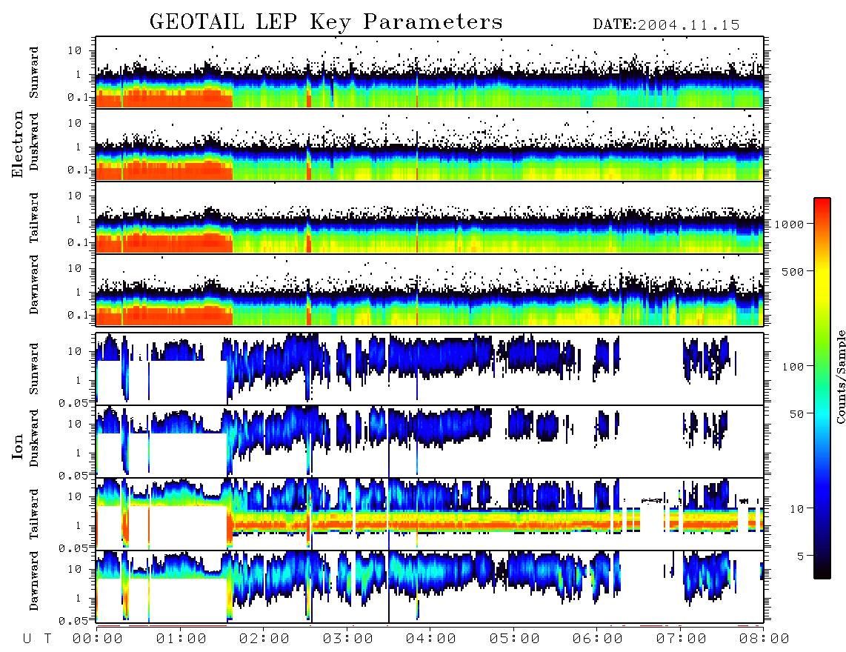
Task: Click the '5' color scale tick label
Action: (x=801, y=556)
